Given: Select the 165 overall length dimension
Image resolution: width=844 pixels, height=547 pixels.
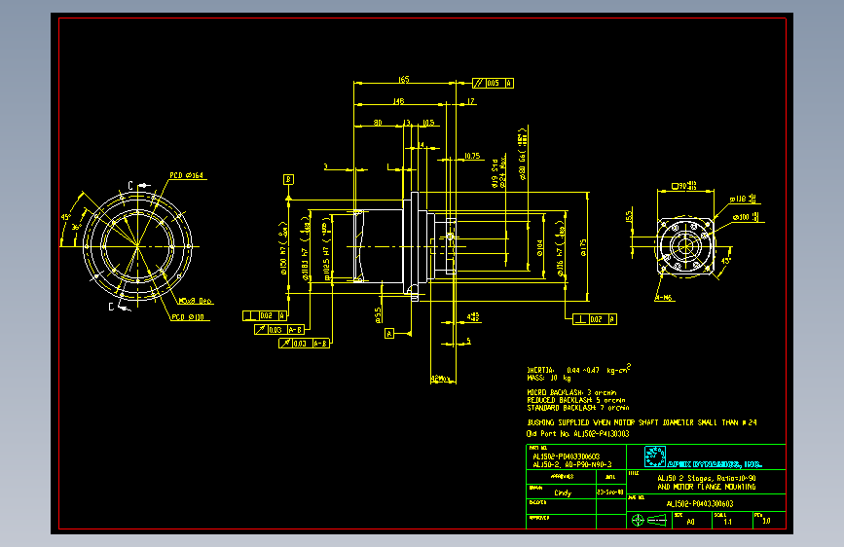Looking at the screenshot, I should [404, 79].
